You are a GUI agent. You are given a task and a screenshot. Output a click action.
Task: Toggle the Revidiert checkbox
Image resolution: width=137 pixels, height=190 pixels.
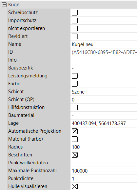pyautogui.click(x=75, y=36)
